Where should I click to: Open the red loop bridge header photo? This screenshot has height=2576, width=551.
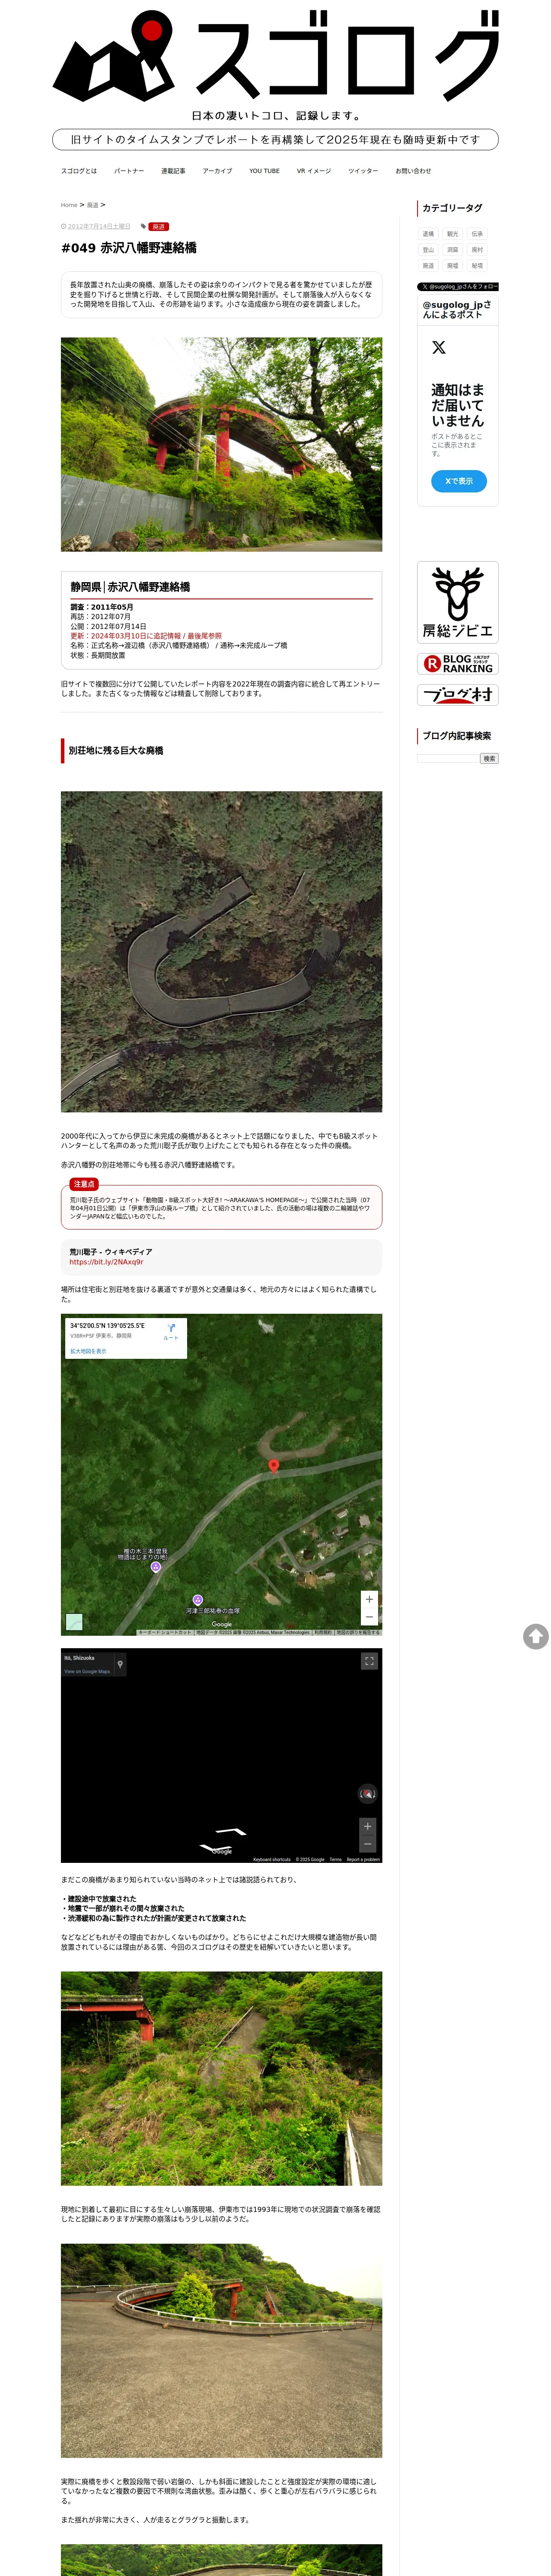(x=221, y=444)
